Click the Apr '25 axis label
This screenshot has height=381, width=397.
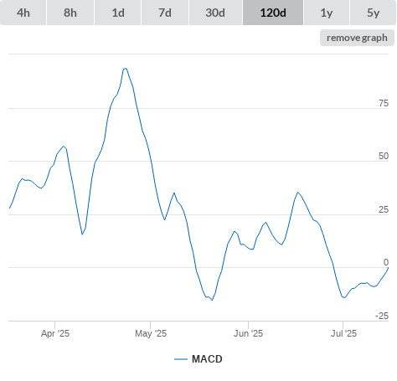(x=55, y=333)
